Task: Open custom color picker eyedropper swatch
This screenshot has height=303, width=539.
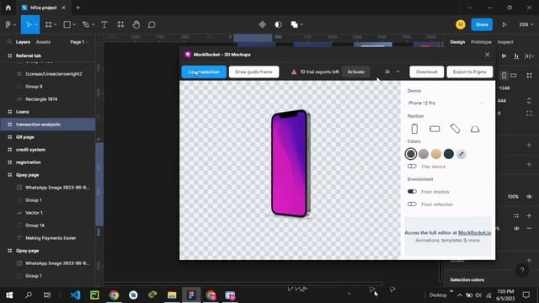Action: click(462, 154)
